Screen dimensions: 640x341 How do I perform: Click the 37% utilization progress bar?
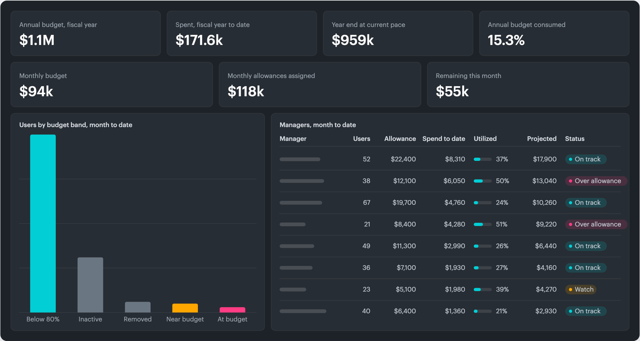(x=482, y=159)
